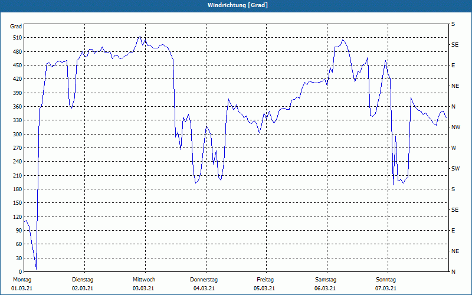
Task: Select the "SE" label between 120 and 150
Action: (x=455, y=210)
